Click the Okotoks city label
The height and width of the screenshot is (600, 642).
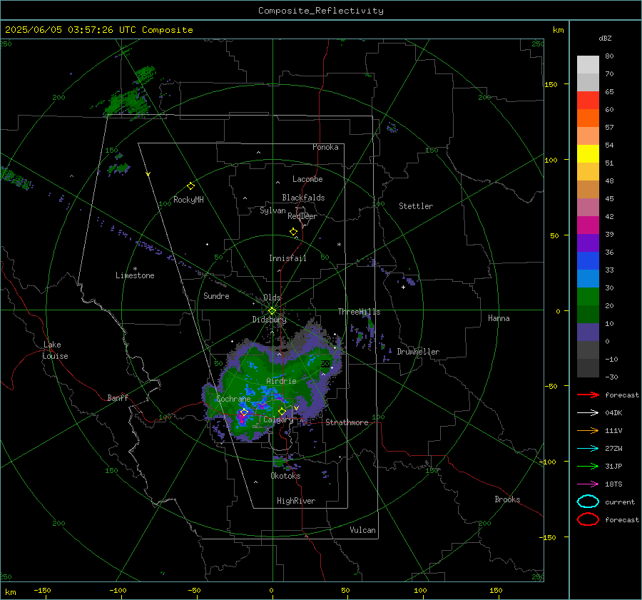(285, 476)
